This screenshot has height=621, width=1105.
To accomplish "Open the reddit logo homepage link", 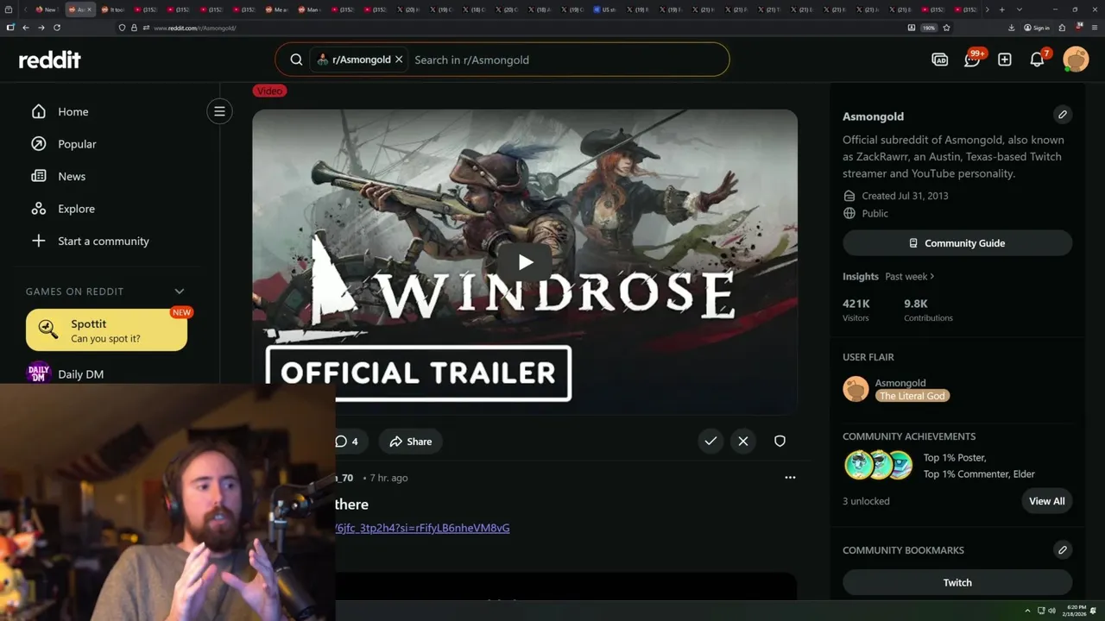I will click(50, 60).
